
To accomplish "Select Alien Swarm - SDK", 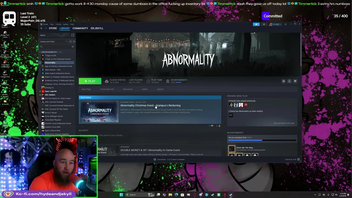I will click(53, 70).
